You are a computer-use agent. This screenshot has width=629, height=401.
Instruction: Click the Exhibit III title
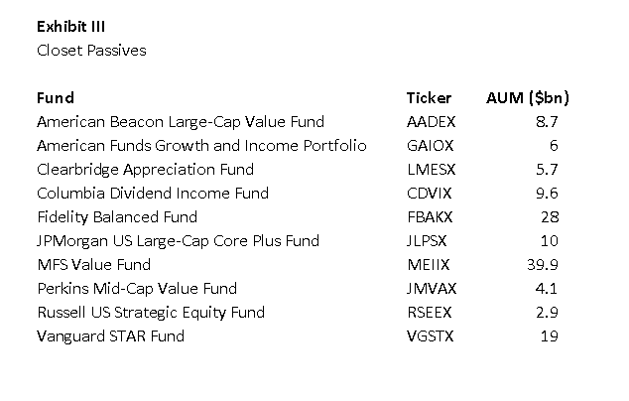(x=70, y=27)
